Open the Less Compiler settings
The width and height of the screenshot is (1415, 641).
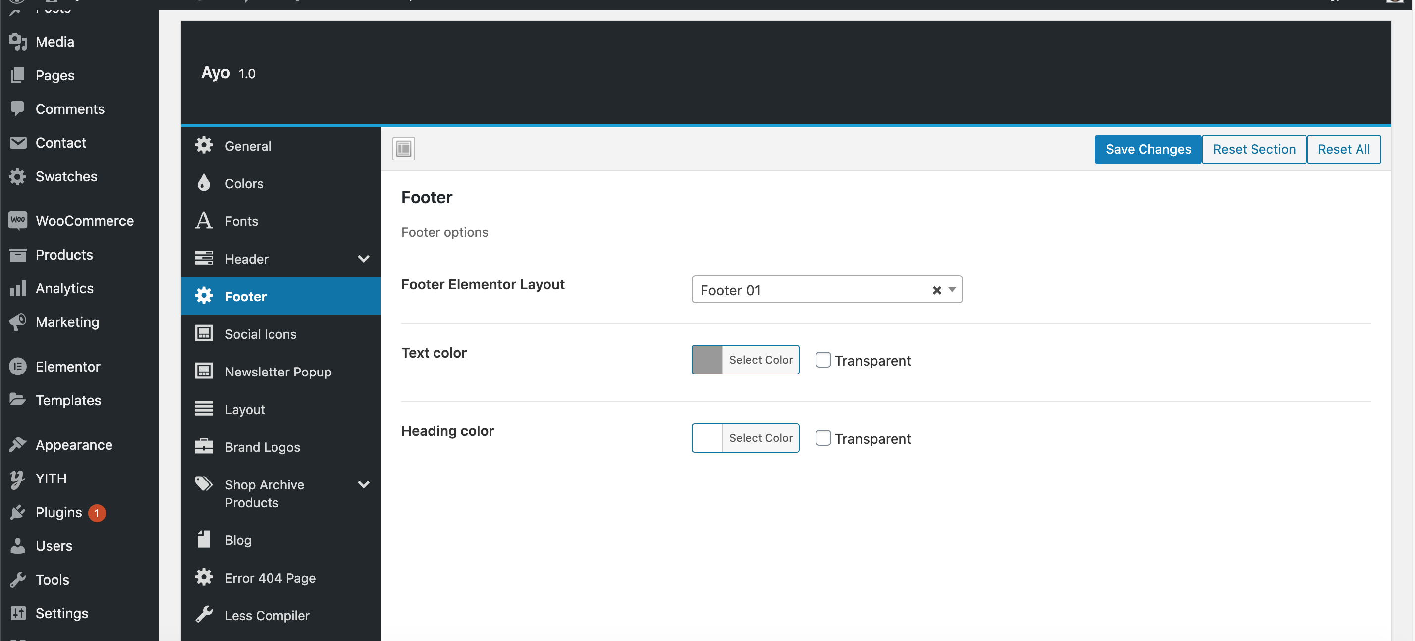(267, 615)
